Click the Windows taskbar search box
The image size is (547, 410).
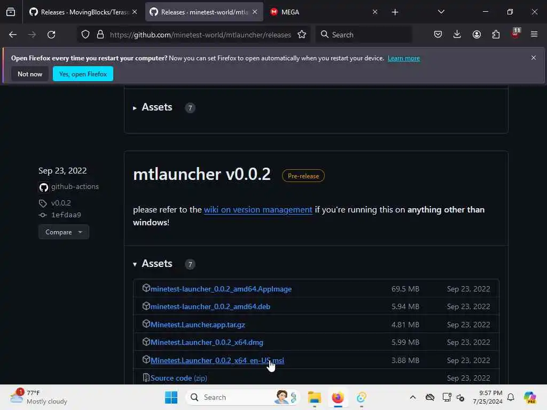(243, 397)
